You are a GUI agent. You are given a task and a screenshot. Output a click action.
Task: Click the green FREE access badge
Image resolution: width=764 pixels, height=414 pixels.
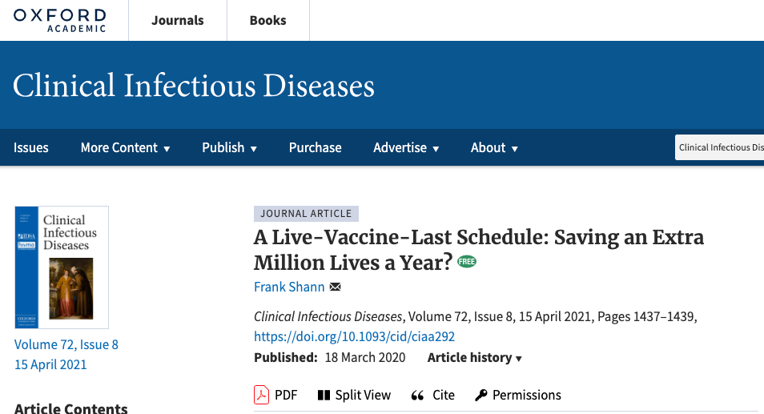467,262
